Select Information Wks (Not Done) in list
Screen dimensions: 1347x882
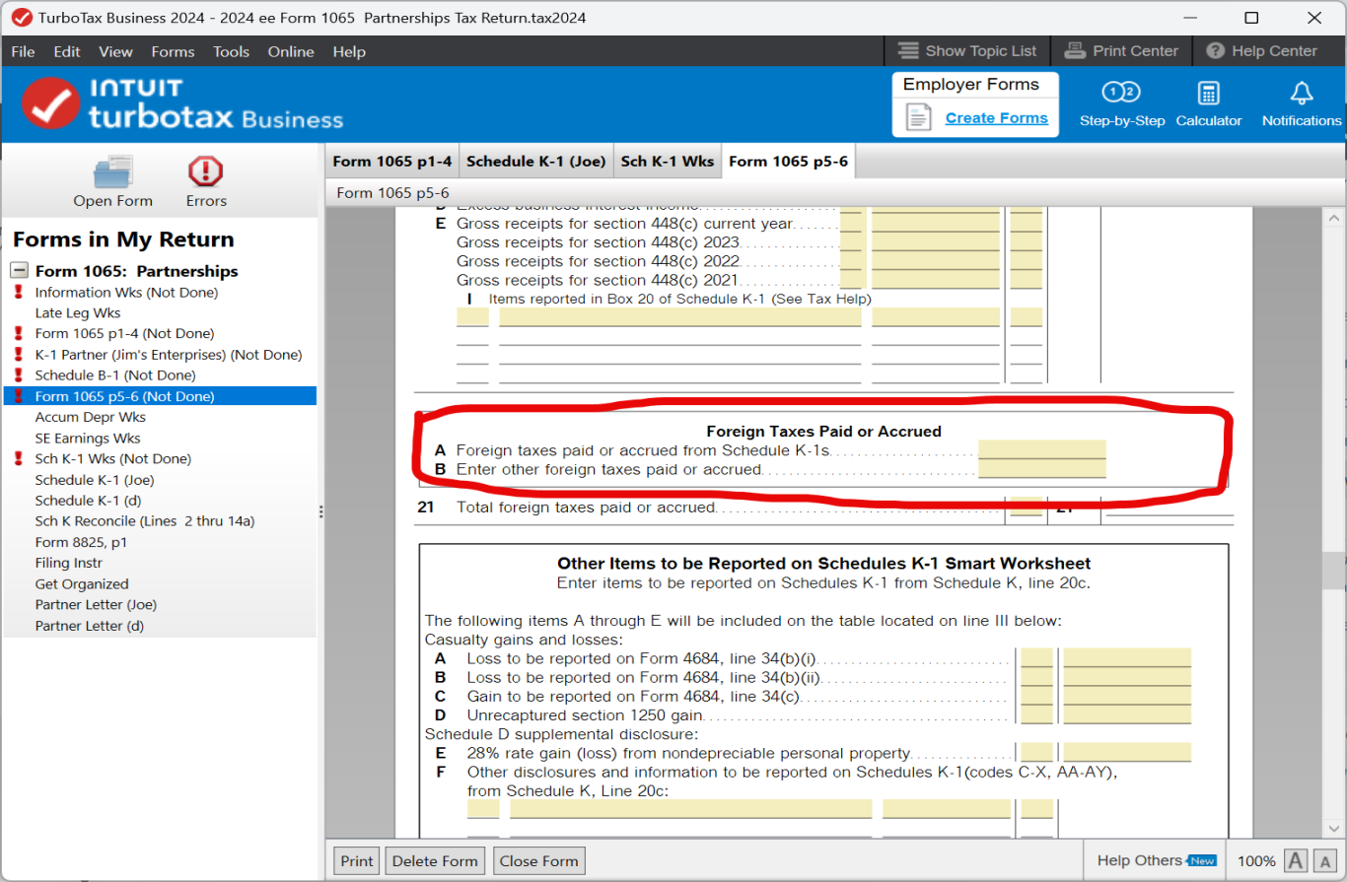(126, 292)
